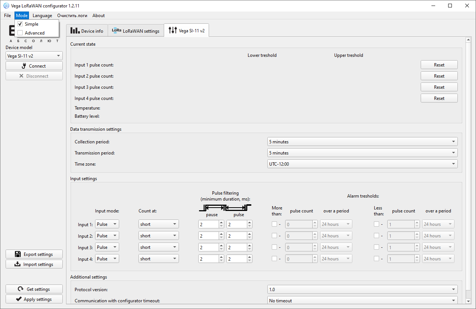Screen dimensions: 476x309
Task: Open the Collection period dropdown
Action: 362,142
